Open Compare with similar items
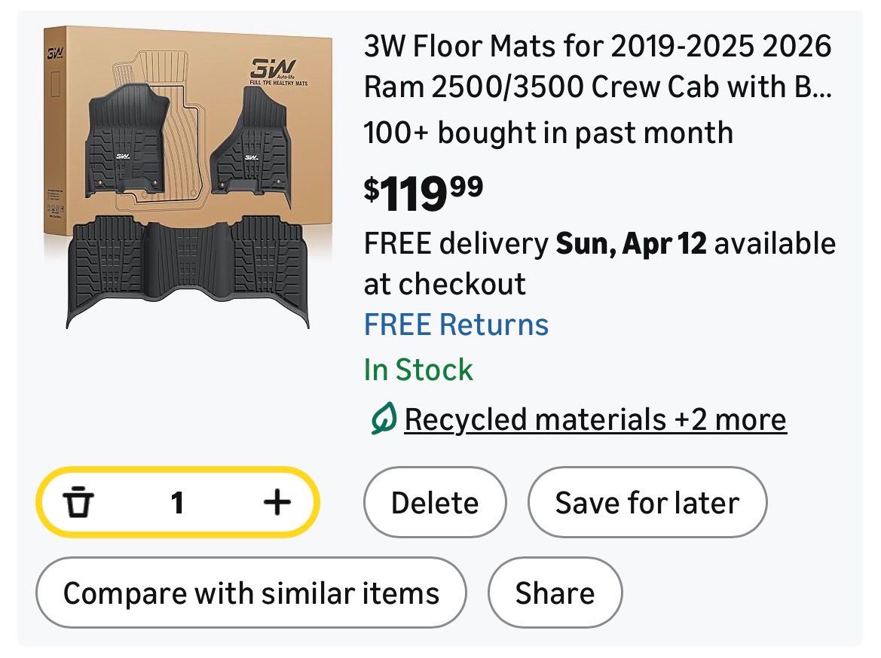This screenshot has height=658, width=881. point(251,593)
